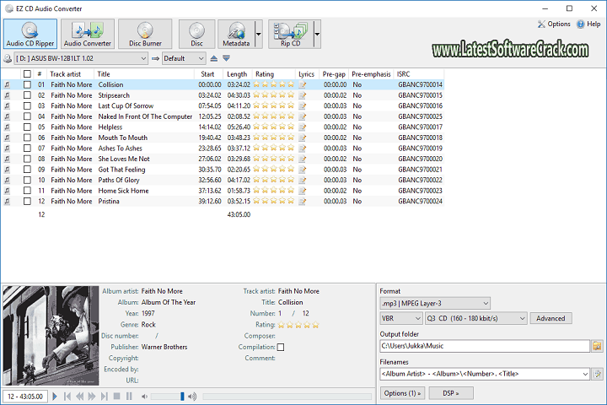The height and width of the screenshot is (405, 607).
Task: Sort by Track artist column header
Action: (x=70, y=74)
